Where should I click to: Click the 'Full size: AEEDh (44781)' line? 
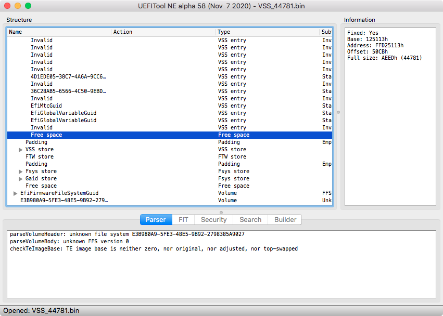385,58
